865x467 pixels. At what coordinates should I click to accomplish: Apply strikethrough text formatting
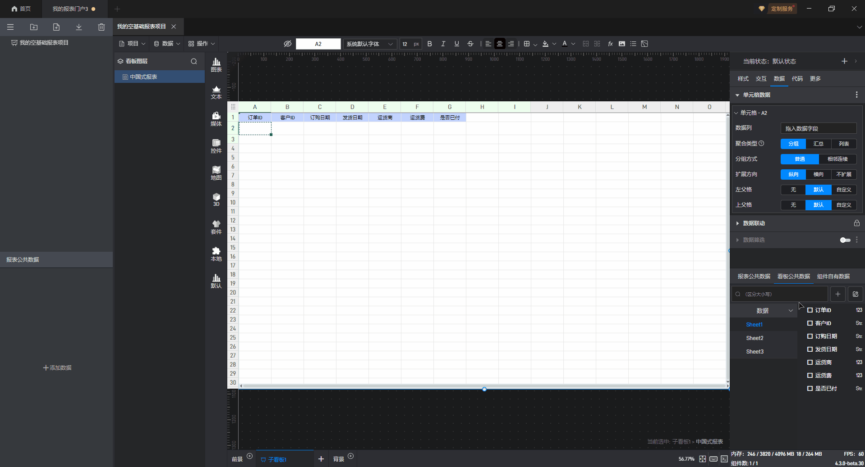470,44
